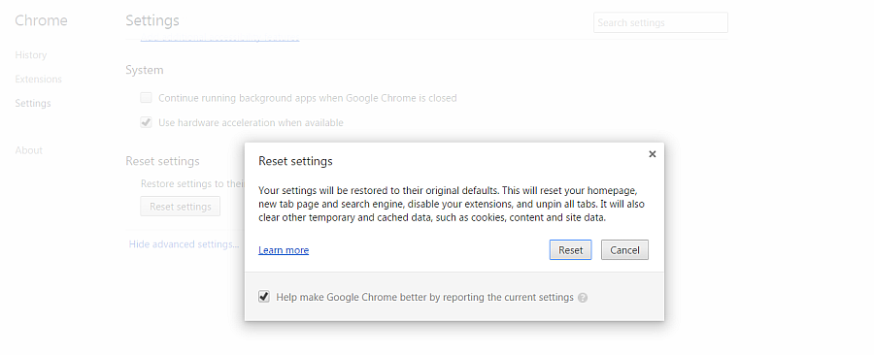Click the System section heading
The height and width of the screenshot is (355, 874).
145,70
